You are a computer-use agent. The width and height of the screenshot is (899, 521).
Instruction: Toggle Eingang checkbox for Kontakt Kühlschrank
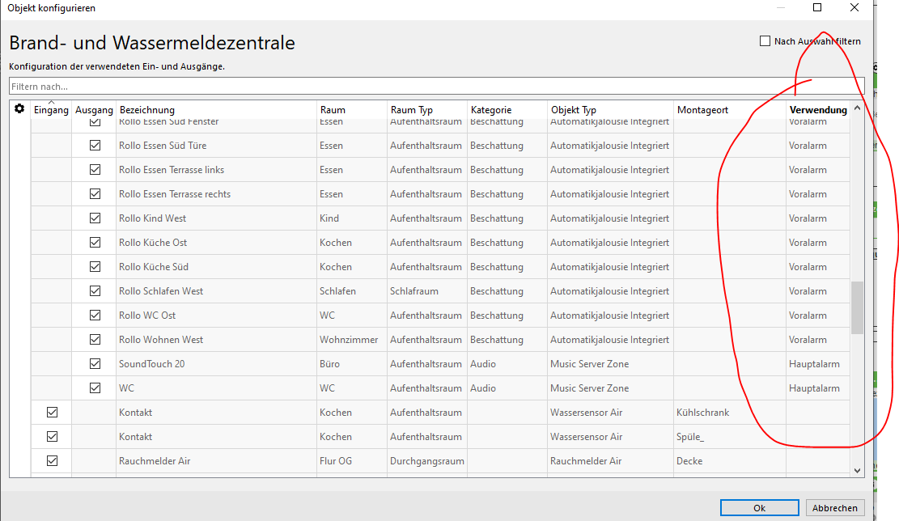click(53, 413)
